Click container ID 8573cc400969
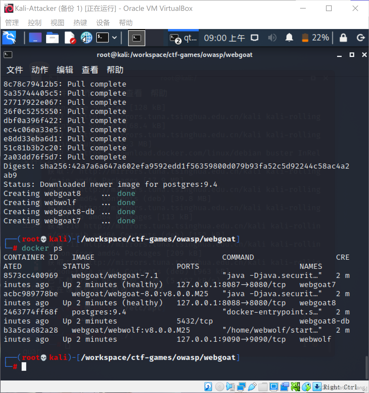Screen dimensions: 369x393 [31, 275]
